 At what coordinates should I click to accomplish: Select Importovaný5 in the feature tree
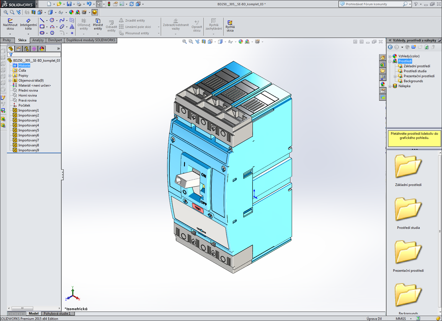[x=29, y=130]
